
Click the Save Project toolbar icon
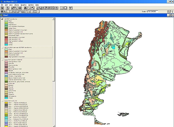click(x=2, y=8)
